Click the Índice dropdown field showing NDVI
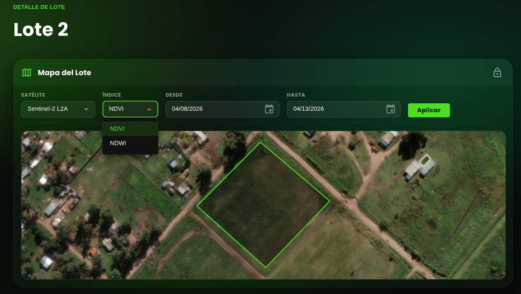The height and width of the screenshot is (294, 521). (130, 109)
